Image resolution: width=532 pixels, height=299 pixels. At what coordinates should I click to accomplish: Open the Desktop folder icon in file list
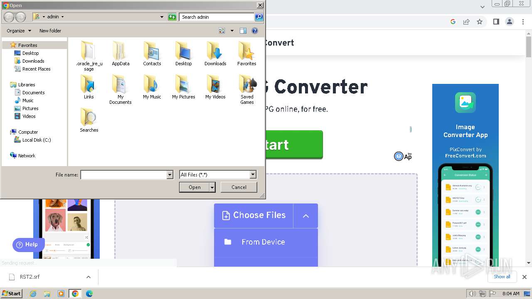(x=184, y=54)
